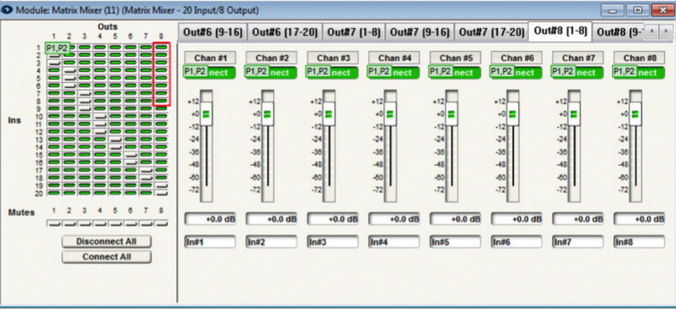This screenshot has width=676, height=311.
Task: Click the Chan #3 label button
Action: (332, 58)
